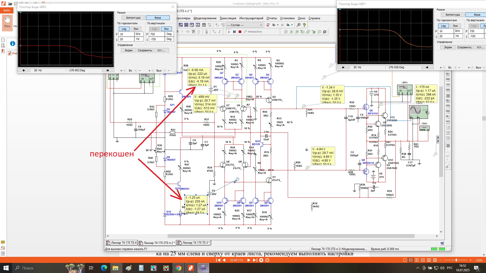This screenshot has height=273, width=486.
Task: Click the Сохранить button in Боде-XBP2
Action: (x=145, y=50)
